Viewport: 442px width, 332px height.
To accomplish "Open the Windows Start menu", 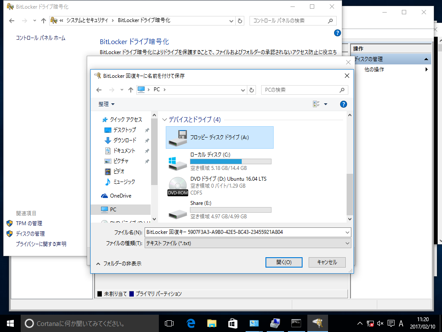I will pyautogui.click(x=10, y=323).
